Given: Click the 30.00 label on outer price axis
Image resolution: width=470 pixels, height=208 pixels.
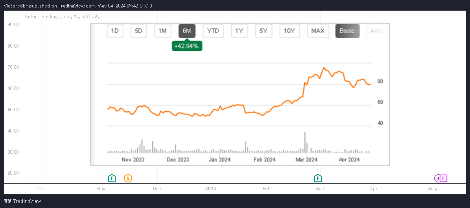Looking at the screenshot, I should [x=13, y=152].
